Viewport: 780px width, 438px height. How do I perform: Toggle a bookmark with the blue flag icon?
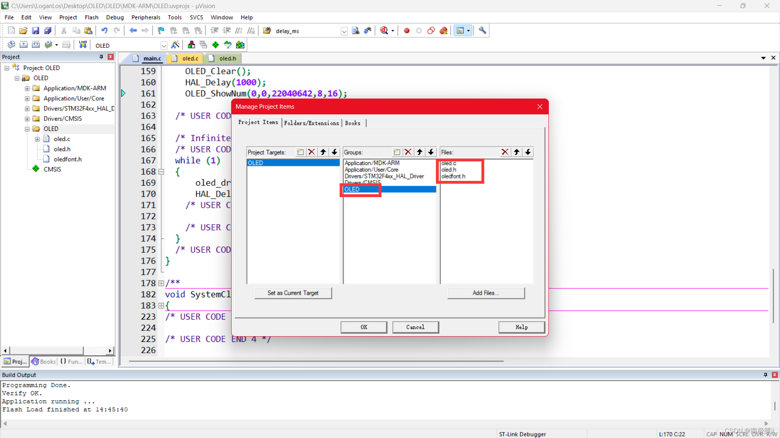[x=160, y=30]
